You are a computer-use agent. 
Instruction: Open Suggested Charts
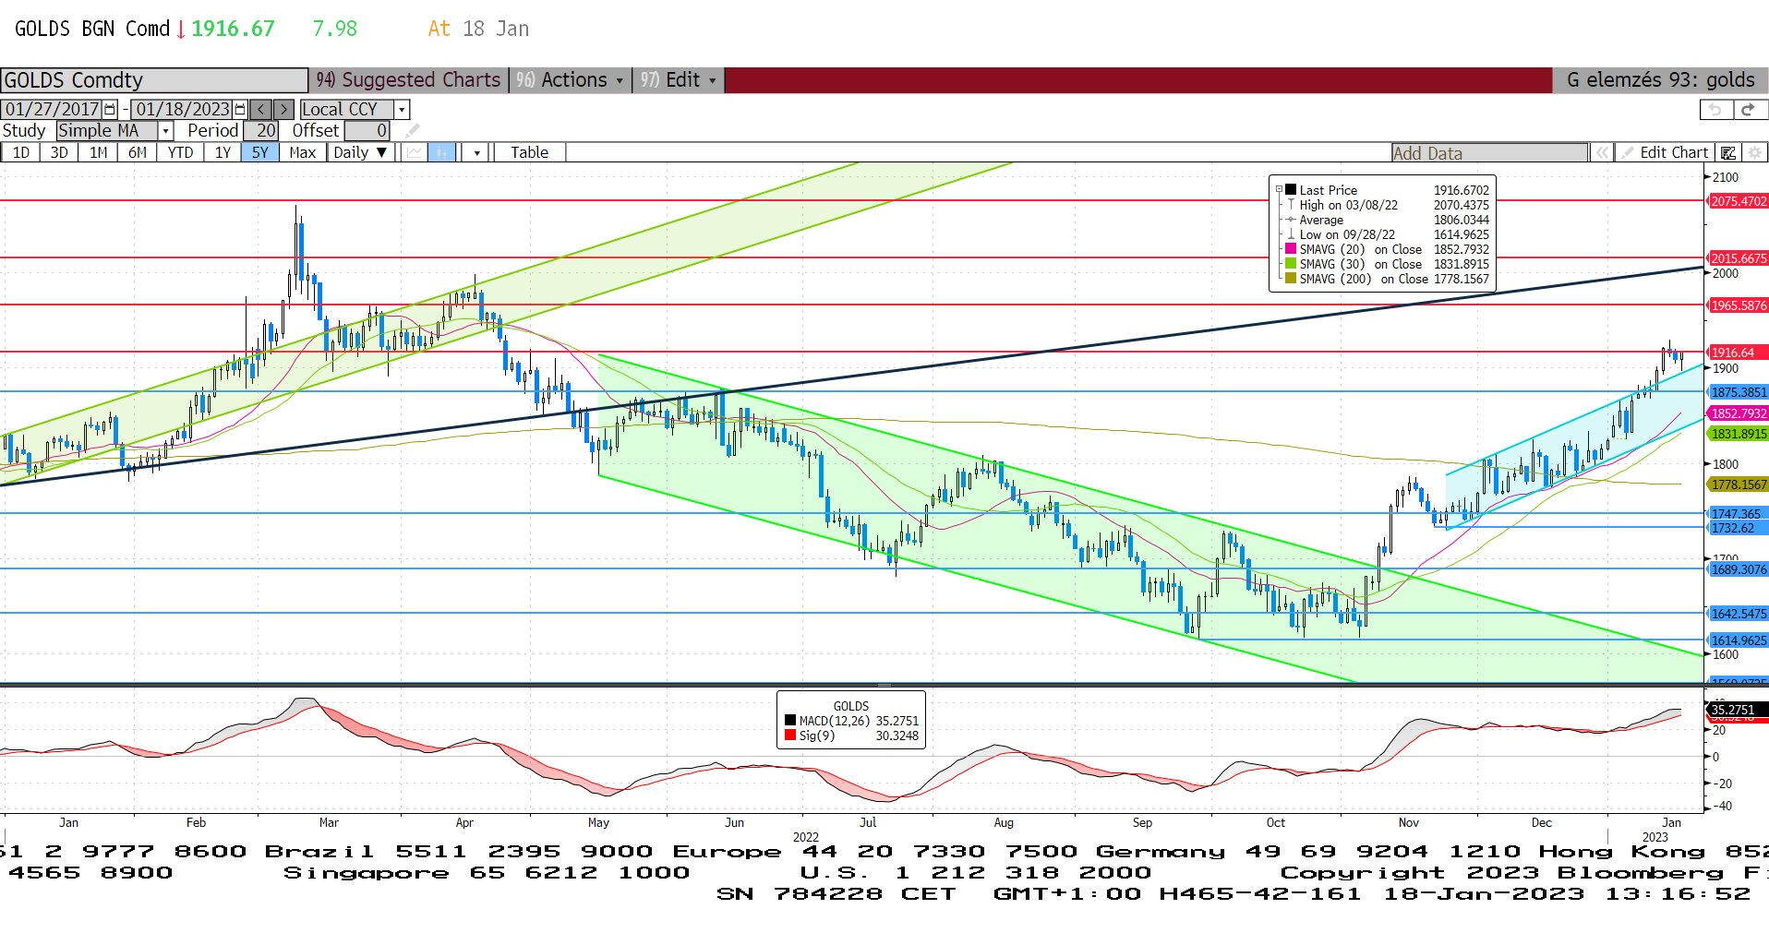[409, 80]
